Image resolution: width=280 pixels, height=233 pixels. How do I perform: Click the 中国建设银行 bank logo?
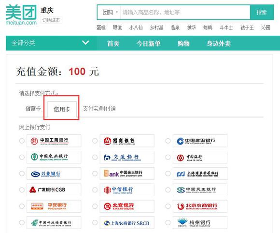(x=200, y=141)
